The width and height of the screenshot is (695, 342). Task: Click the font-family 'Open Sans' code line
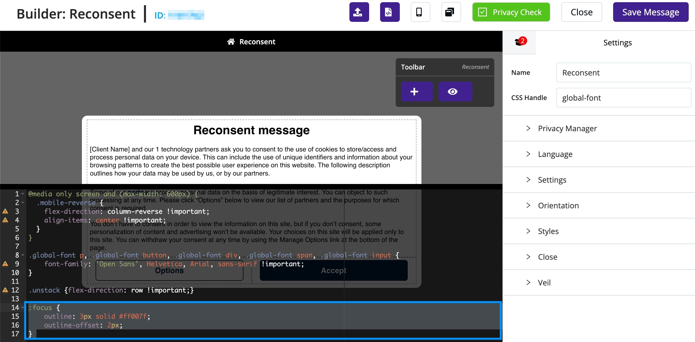coord(174,264)
